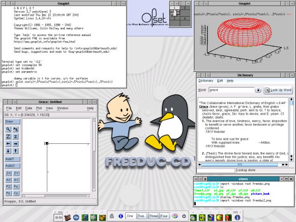Viewport: 296px width, 222px height.
Task: Click the ZX button in Grace toolbar
Action: [8, 173]
